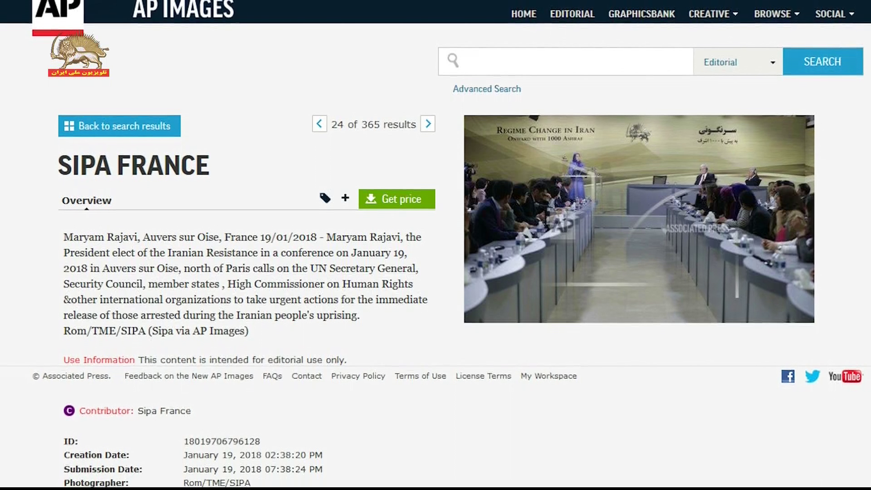Image resolution: width=871 pixels, height=490 pixels.
Task: Click the Submission Date value
Action: [253, 469]
